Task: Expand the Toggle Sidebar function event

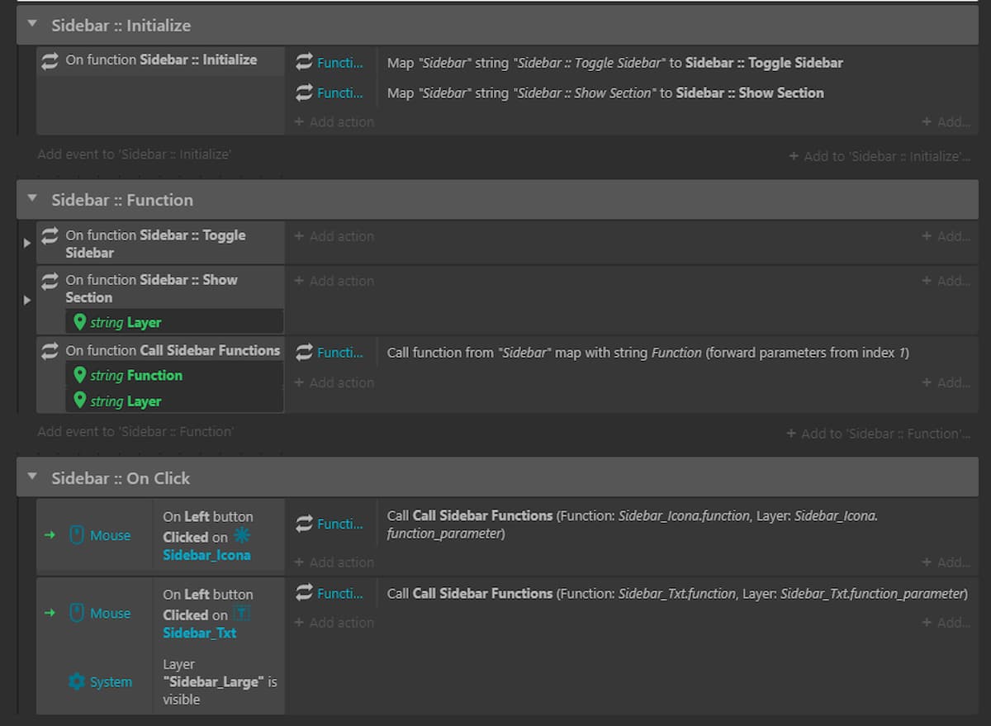Action: (26, 243)
